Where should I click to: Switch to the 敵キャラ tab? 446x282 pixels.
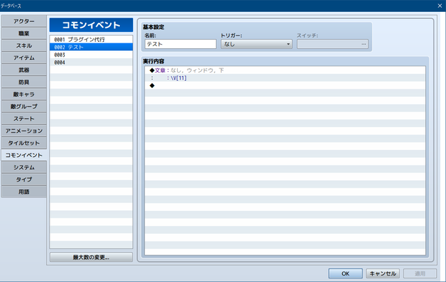point(24,94)
